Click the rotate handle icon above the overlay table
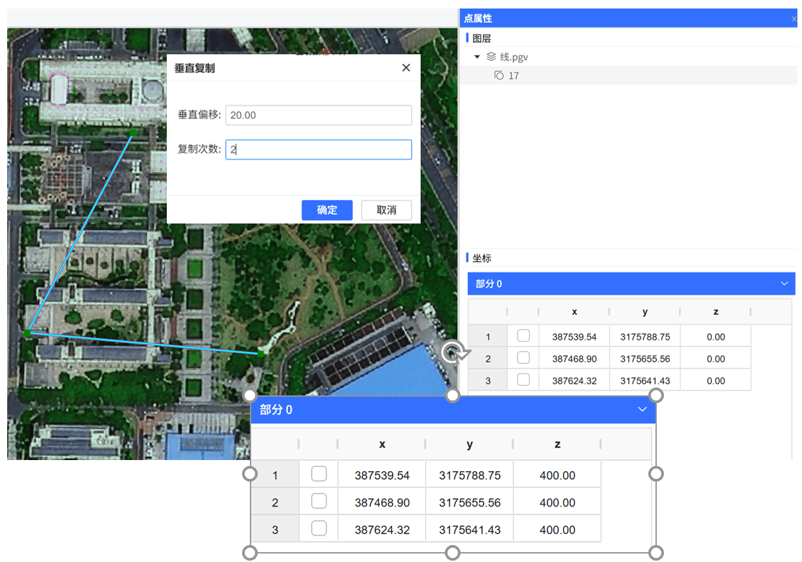 [452, 353]
